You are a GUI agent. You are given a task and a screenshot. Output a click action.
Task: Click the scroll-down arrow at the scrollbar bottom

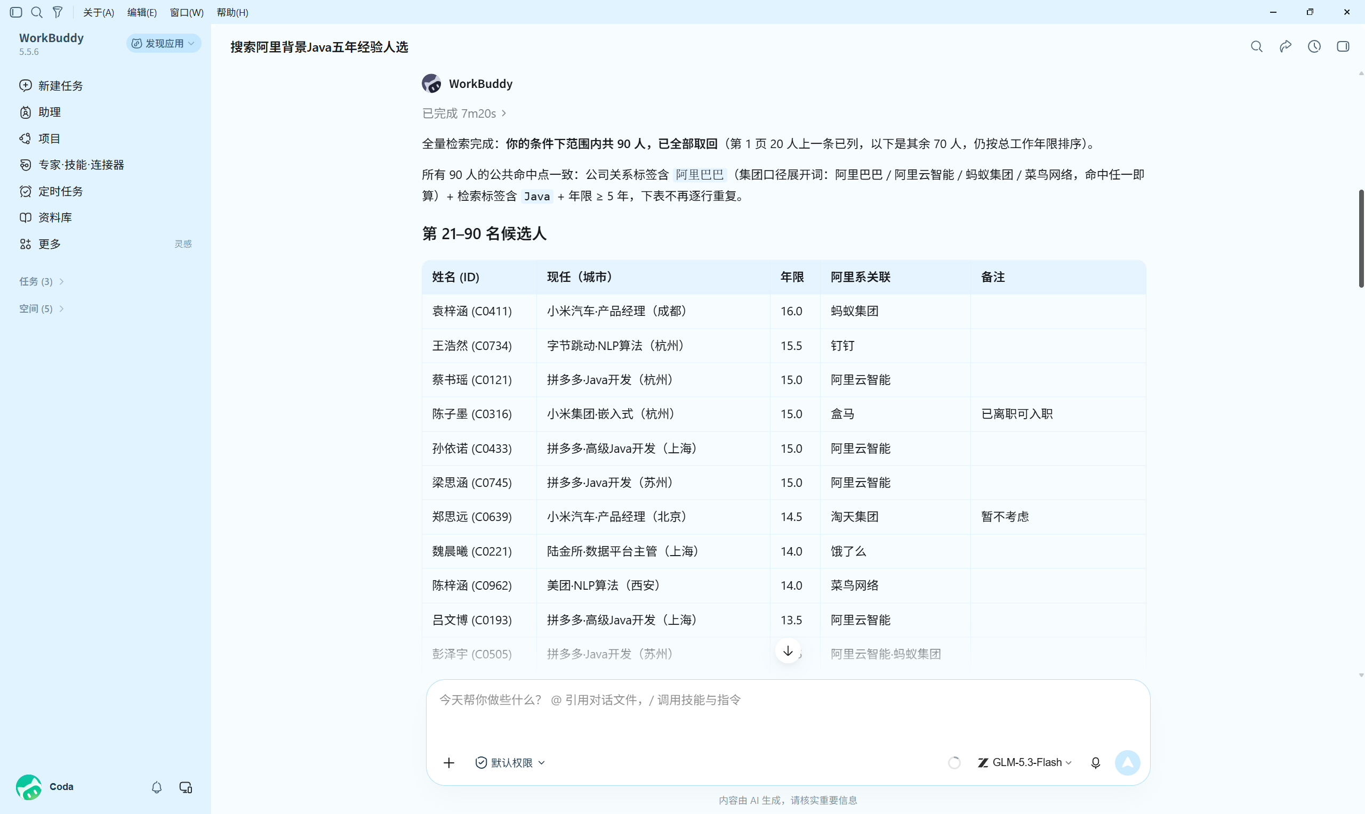tap(1361, 675)
